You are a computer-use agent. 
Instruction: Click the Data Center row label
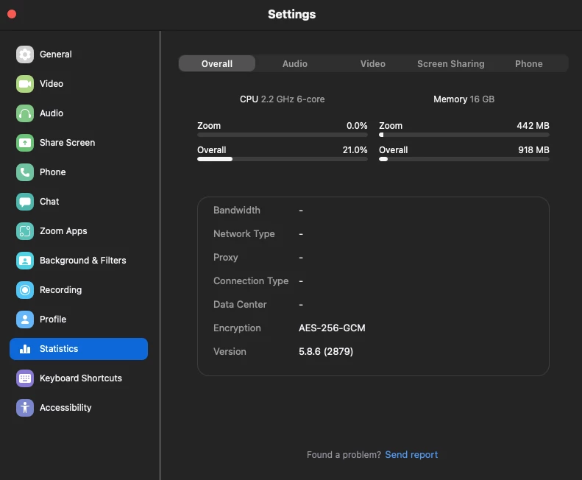tap(240, 305)
